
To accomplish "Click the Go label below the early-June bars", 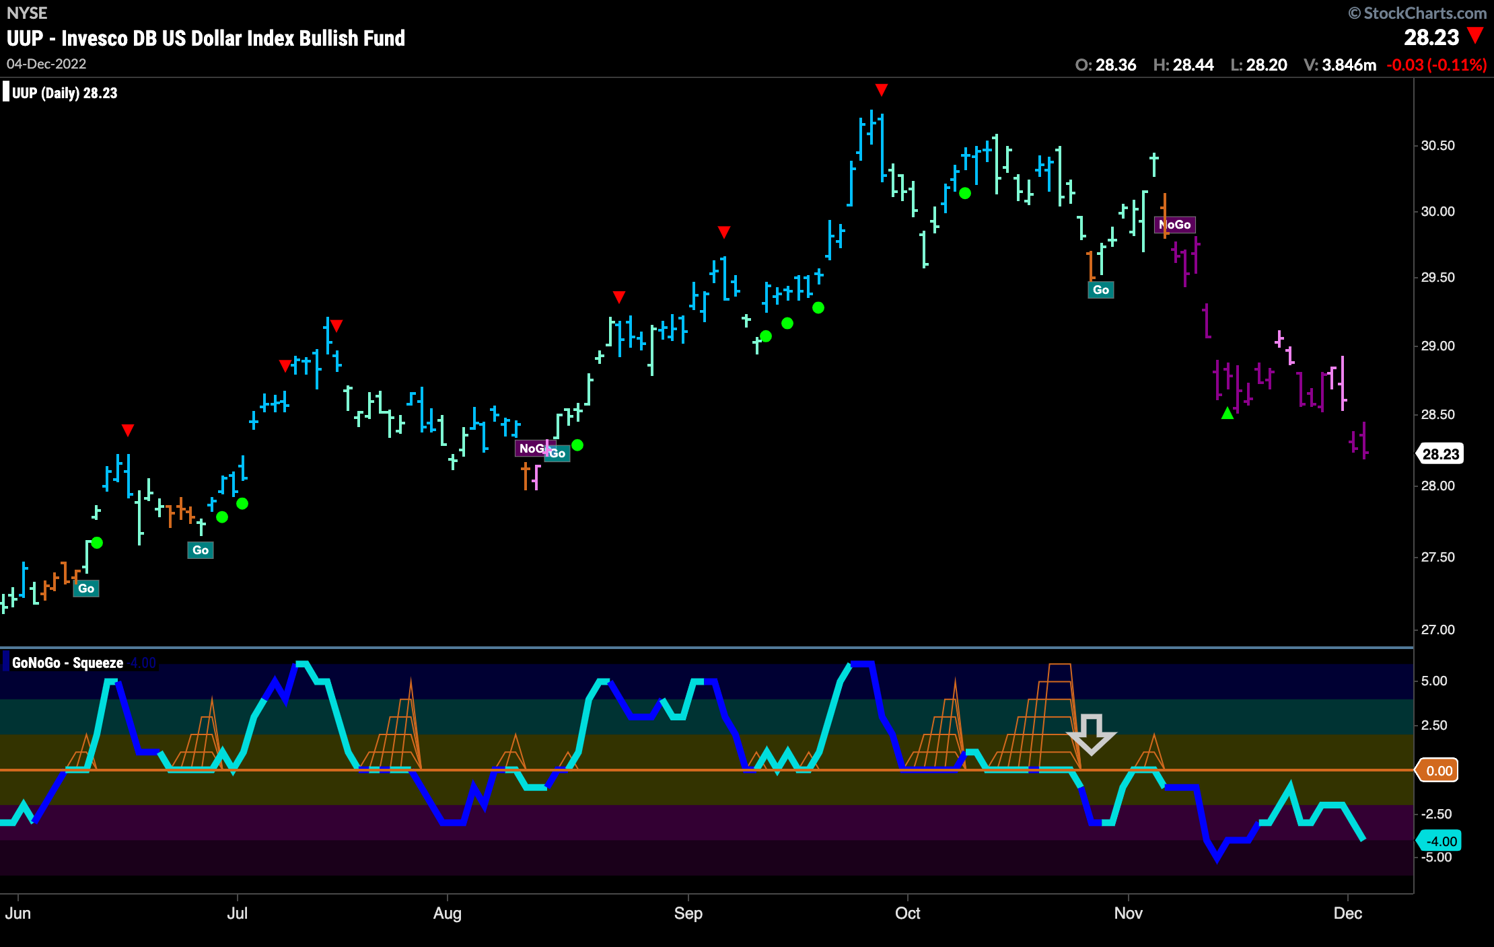I will [86, 589].
